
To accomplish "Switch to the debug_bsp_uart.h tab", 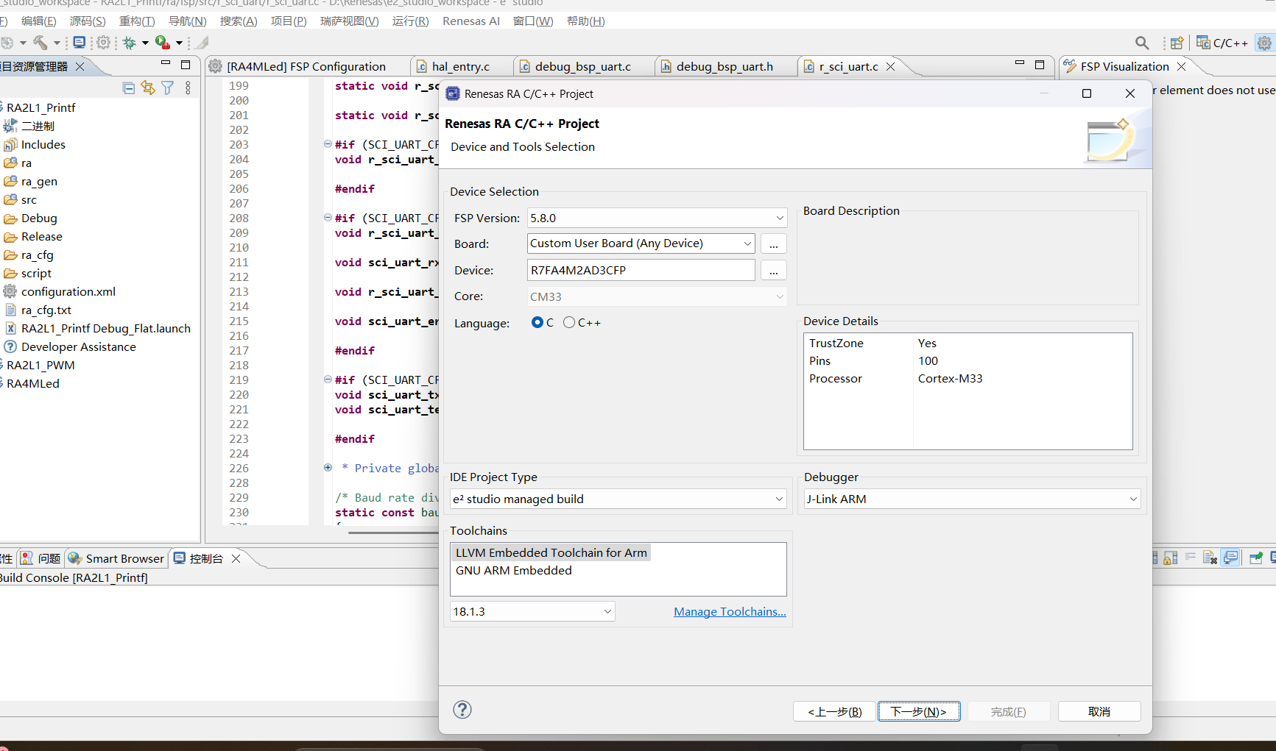I will point(725,66).
